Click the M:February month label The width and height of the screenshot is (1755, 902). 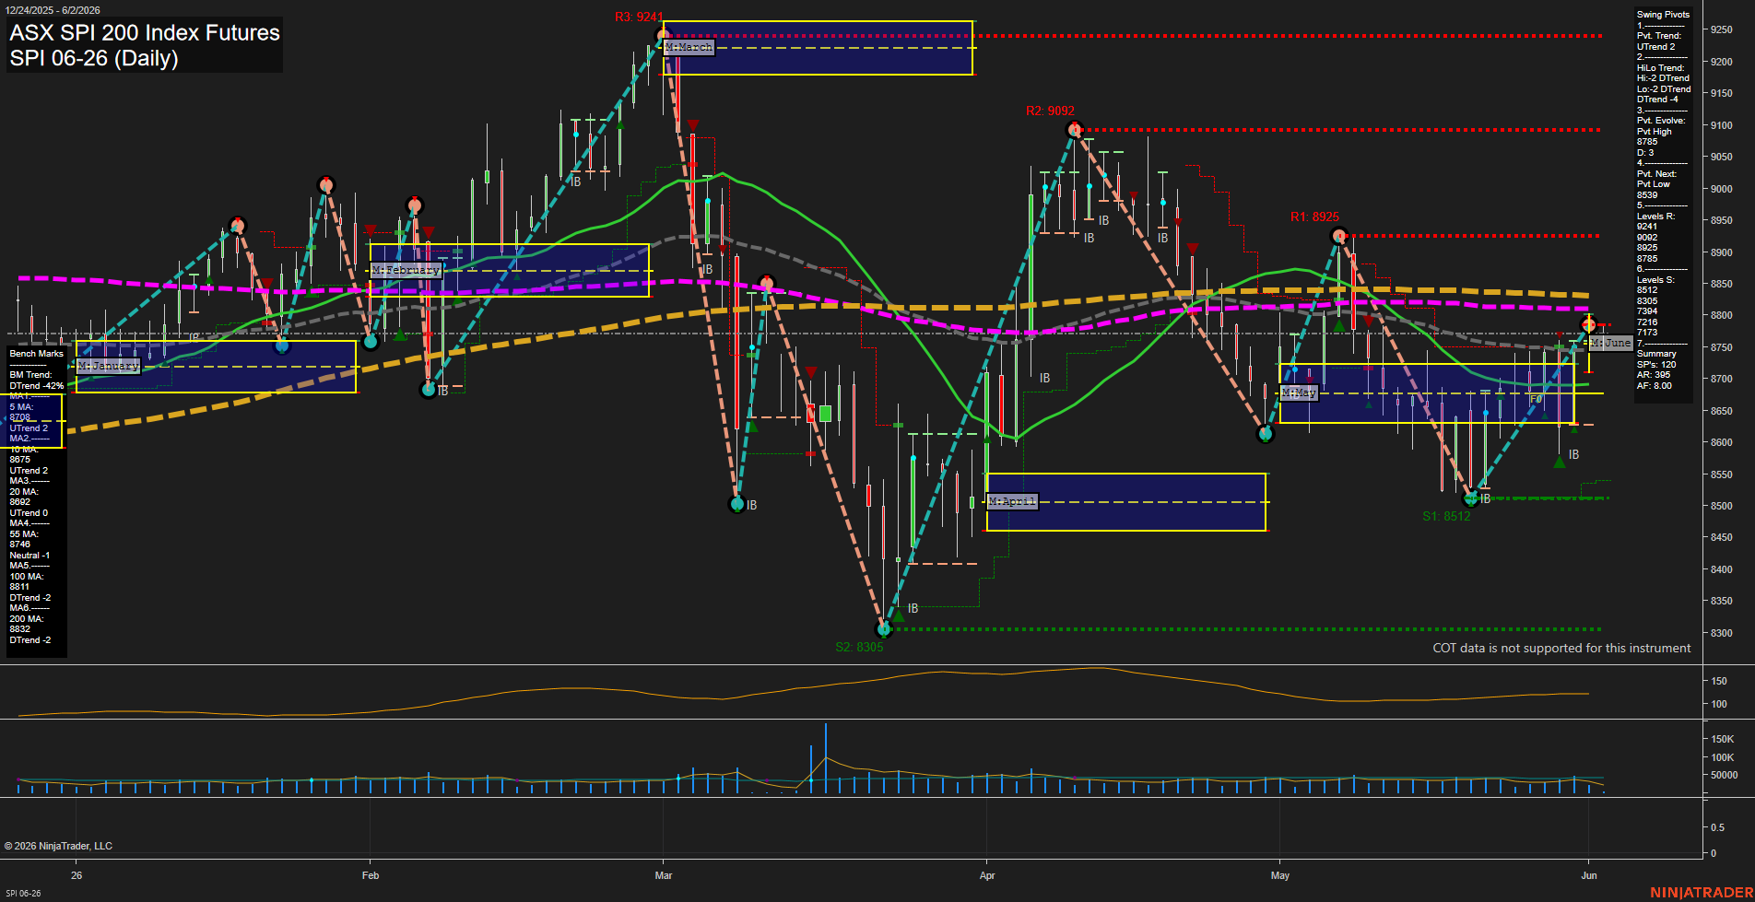(406, 270)
